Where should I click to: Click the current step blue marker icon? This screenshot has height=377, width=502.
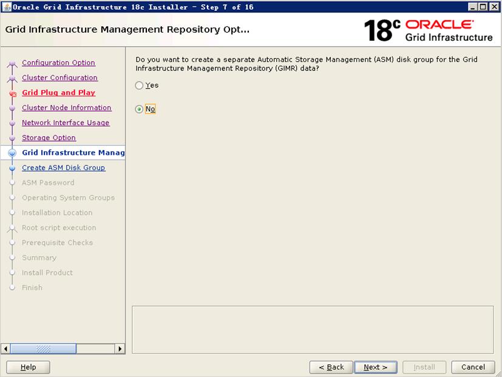click(12, 153)
